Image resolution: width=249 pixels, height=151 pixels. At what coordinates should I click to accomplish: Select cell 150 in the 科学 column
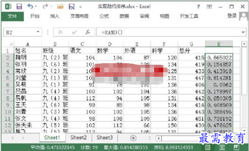[x=164, y=126]
